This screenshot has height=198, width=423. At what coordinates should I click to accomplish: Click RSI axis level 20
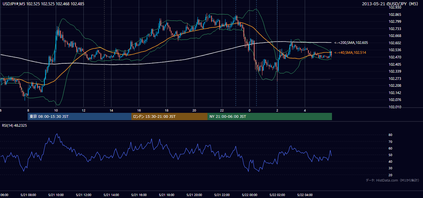(391, 175)
